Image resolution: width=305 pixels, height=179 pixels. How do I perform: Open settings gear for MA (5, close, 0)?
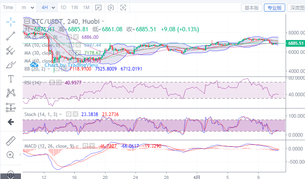70,37
